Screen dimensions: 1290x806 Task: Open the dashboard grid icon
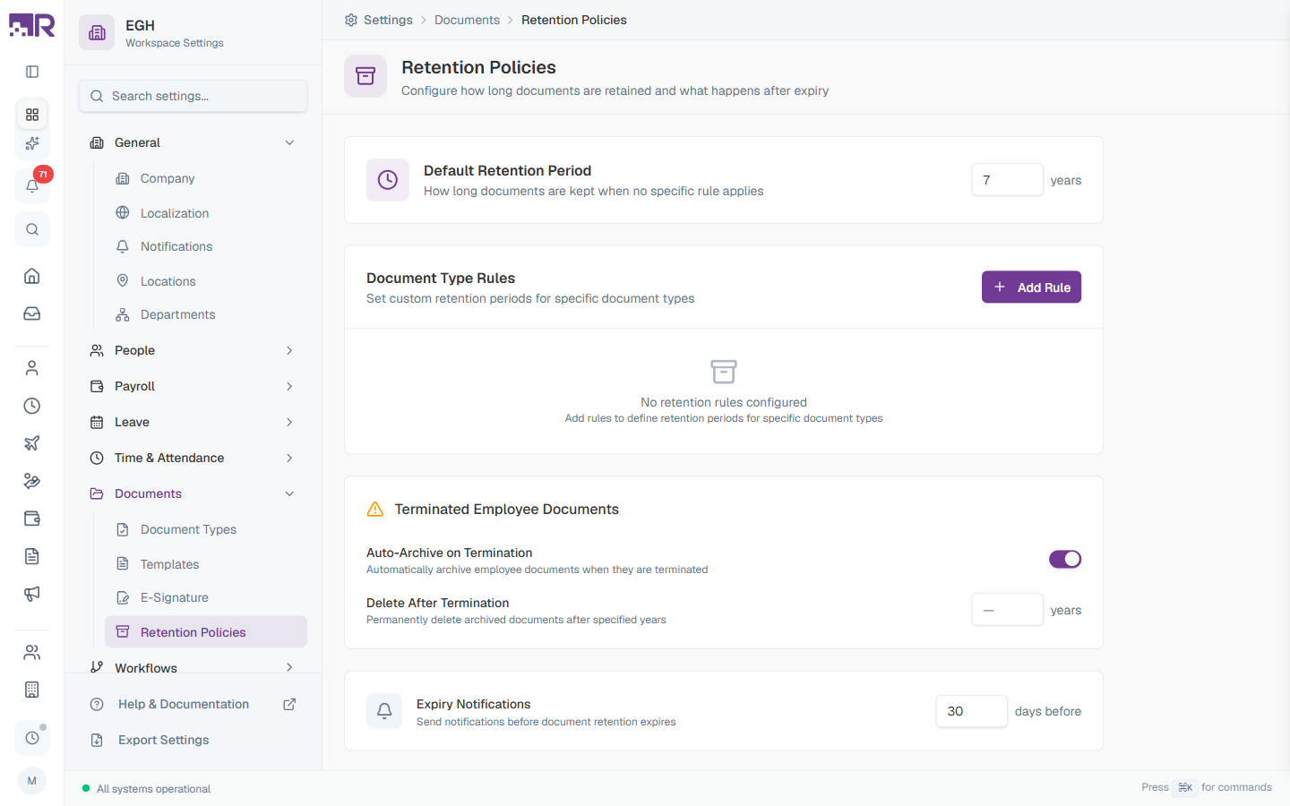[32, 115]
